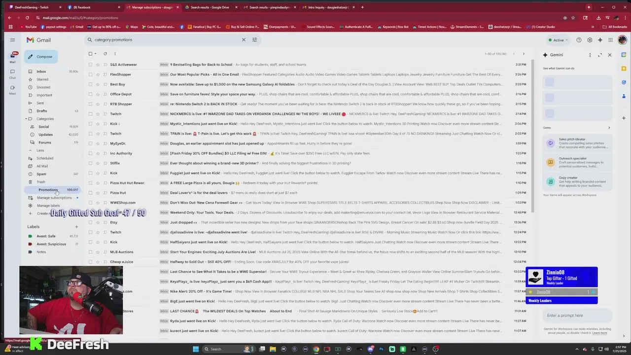Click the taskbar Search box
This screenshot has height=355, width=631.
[x=229, y=349]
